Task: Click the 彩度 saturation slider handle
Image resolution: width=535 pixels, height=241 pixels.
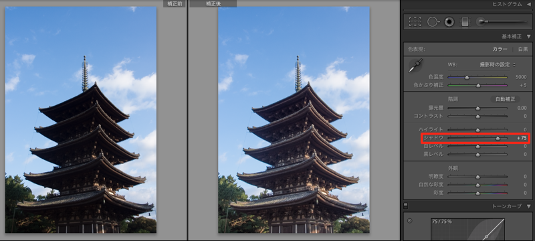Action: pos(477,193)
